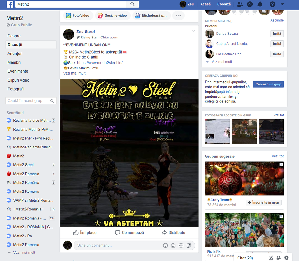Open Anunțuri group section

click(15, 54)
